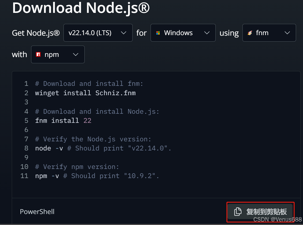This screenshot has width=303, height=225.
Task: Open the npm package manager dropdown
Action: (58, 54)
